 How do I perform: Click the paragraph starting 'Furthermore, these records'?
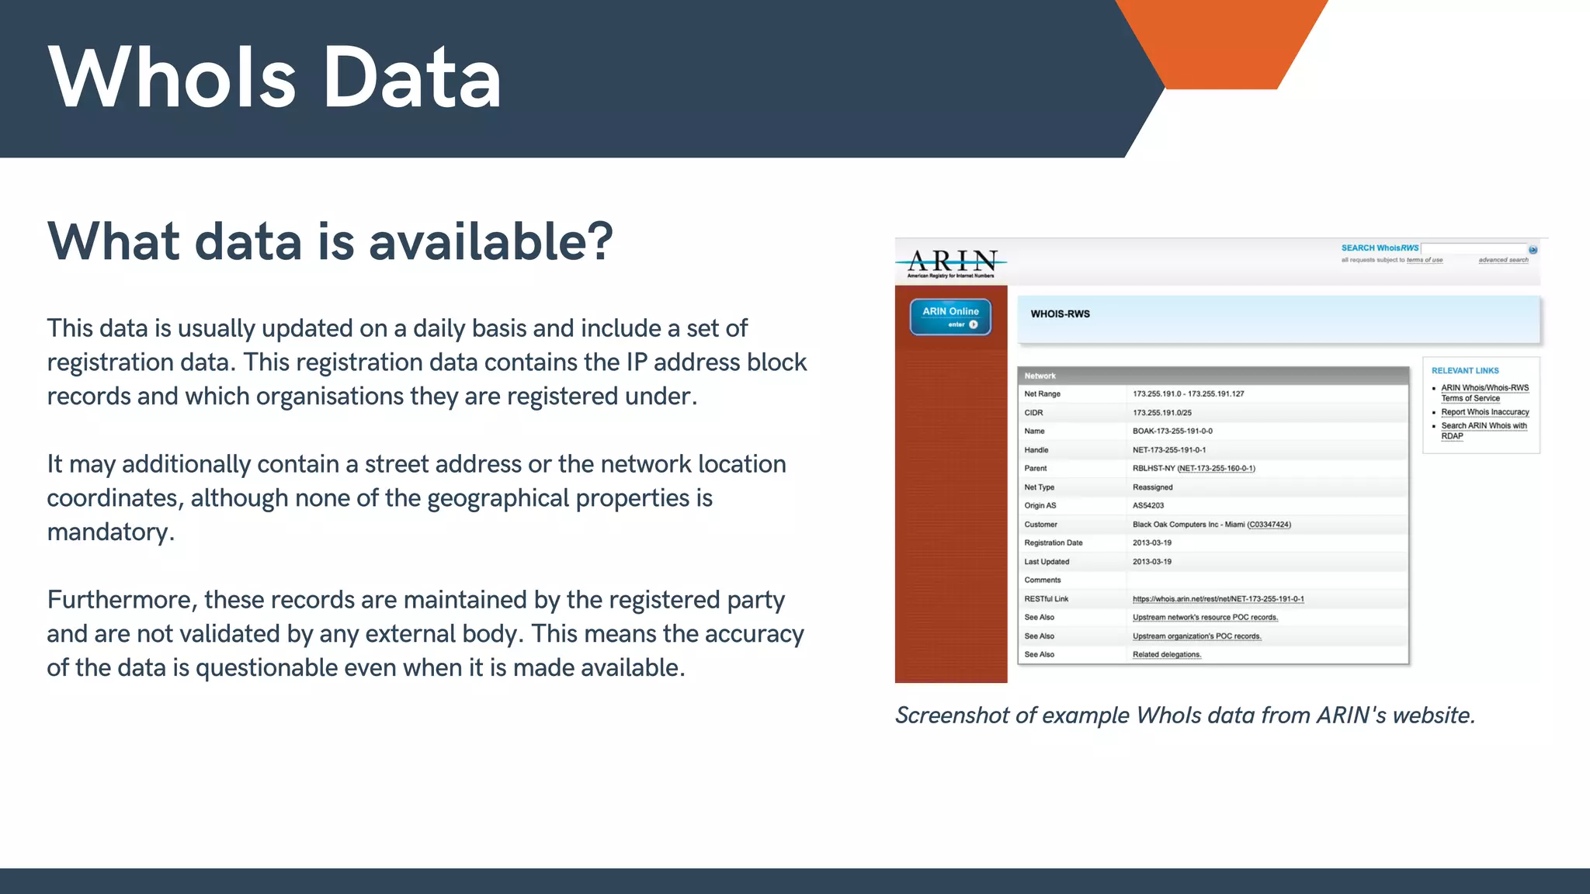pyautogui.click(x=425, y=634)
